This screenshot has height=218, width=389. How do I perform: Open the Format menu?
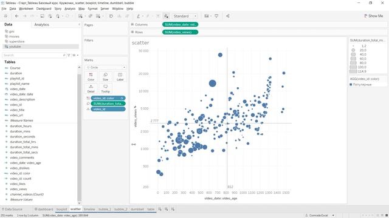(x=92, y=8)
